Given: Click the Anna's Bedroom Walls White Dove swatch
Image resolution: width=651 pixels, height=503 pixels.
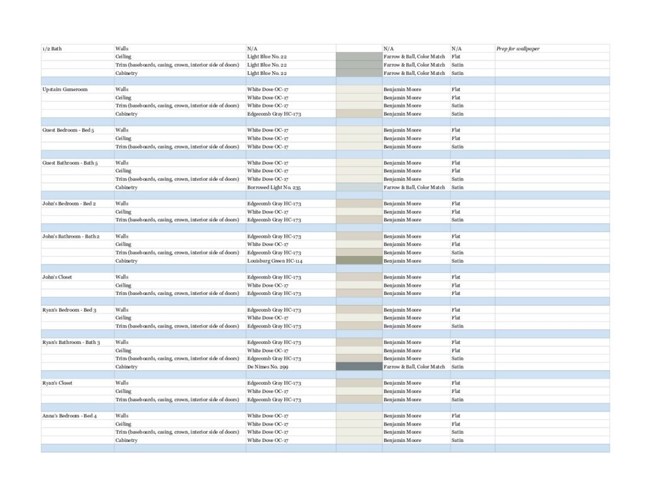Looking at the screenshot, I should pos(359,416).
